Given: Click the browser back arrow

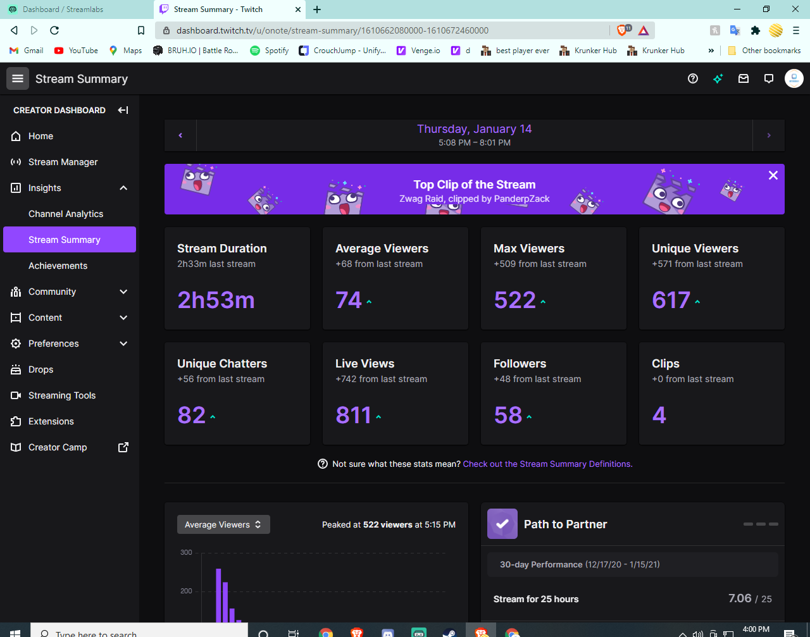Looking at the screenshot, I should coord(14,30).
